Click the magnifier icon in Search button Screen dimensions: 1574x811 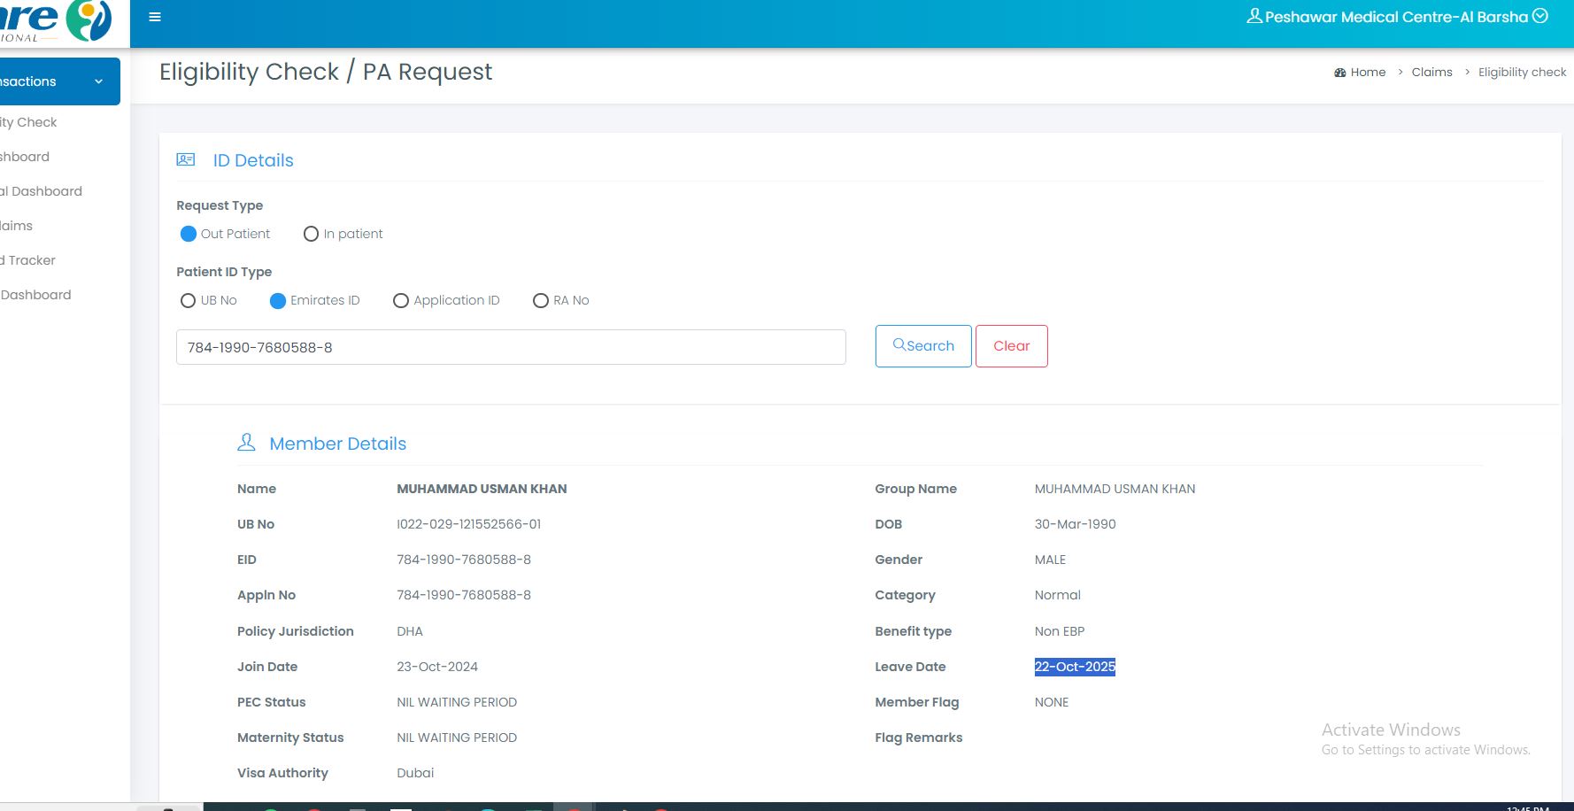(x=899, y=344)
